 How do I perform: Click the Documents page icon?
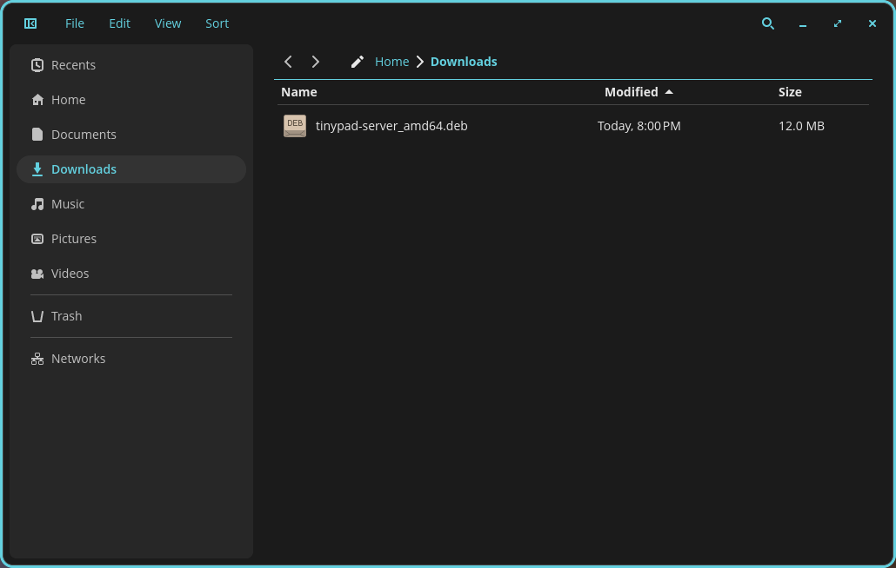pos(37,135)
